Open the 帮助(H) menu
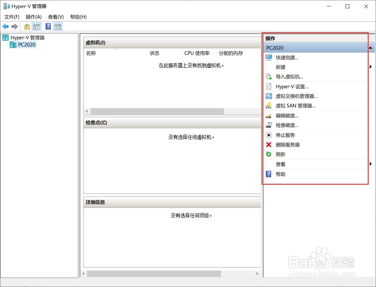The width and height of the screenshot is (376, 287). pyautogui.click(x=78, y=17)
